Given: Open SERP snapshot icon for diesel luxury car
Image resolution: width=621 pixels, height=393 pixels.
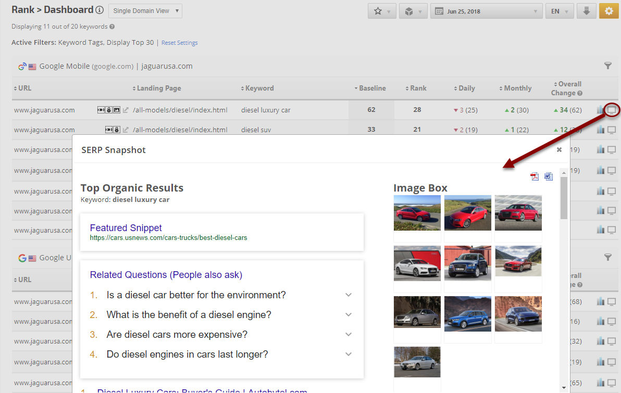Looking at the screenshot, I should [612, 110].
